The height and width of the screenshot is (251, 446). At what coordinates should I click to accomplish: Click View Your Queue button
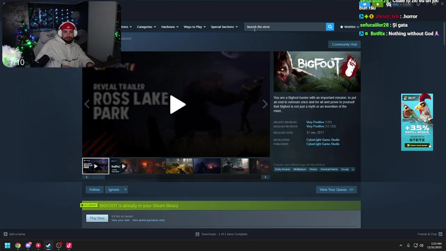coord(336,190)
